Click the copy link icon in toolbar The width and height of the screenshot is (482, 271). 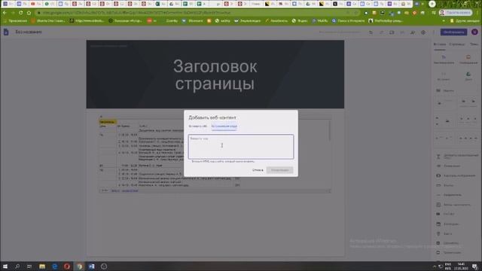point(402,32)
